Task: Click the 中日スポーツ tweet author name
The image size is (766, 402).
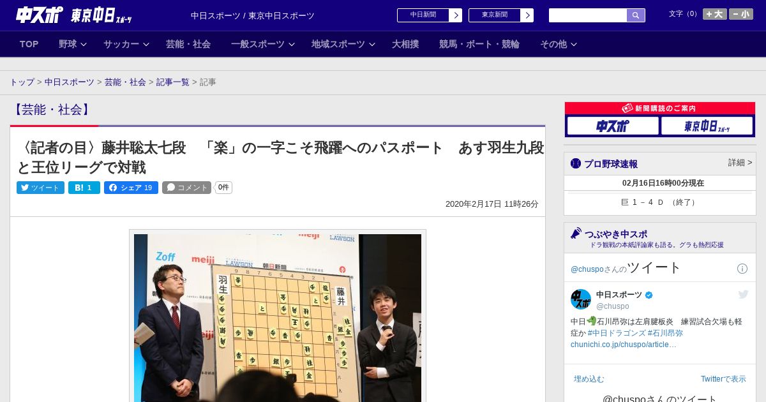Action: (619, 295)
